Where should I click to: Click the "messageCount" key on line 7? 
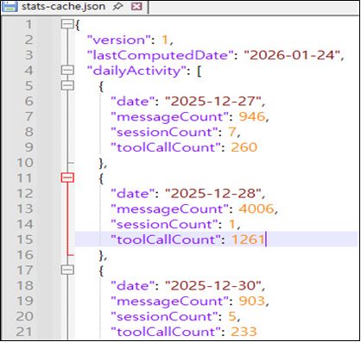(170, 117)
